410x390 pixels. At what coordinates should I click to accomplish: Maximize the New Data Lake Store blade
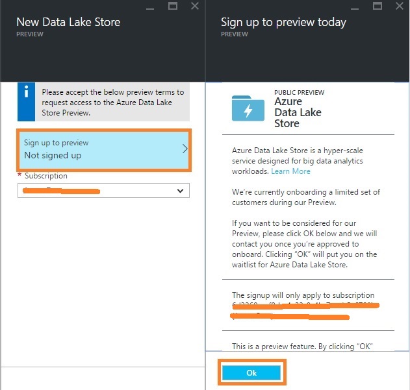click(173, 6)
